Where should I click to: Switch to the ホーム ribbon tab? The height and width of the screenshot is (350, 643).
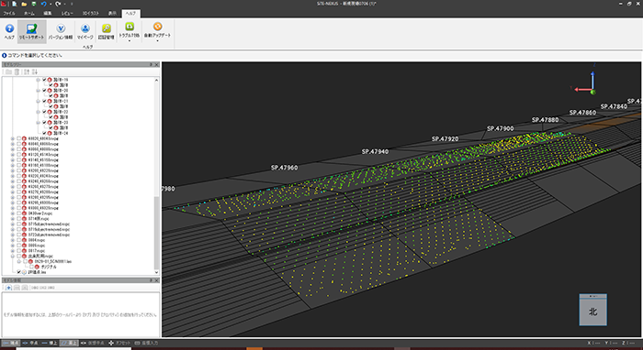29,13
